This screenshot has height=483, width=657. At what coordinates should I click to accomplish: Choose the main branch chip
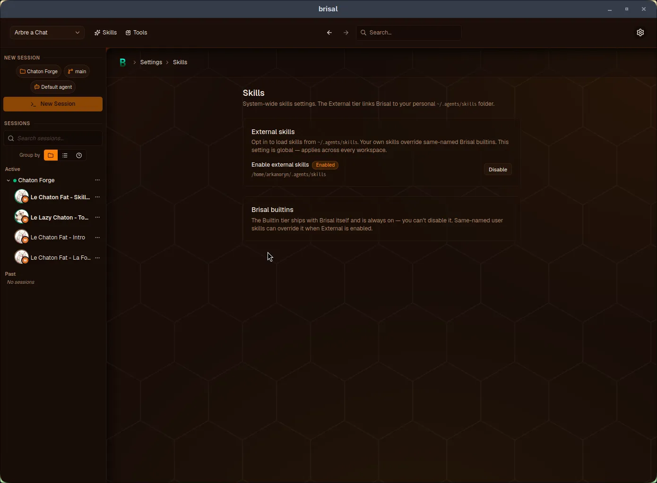click(x=77, y=71)
